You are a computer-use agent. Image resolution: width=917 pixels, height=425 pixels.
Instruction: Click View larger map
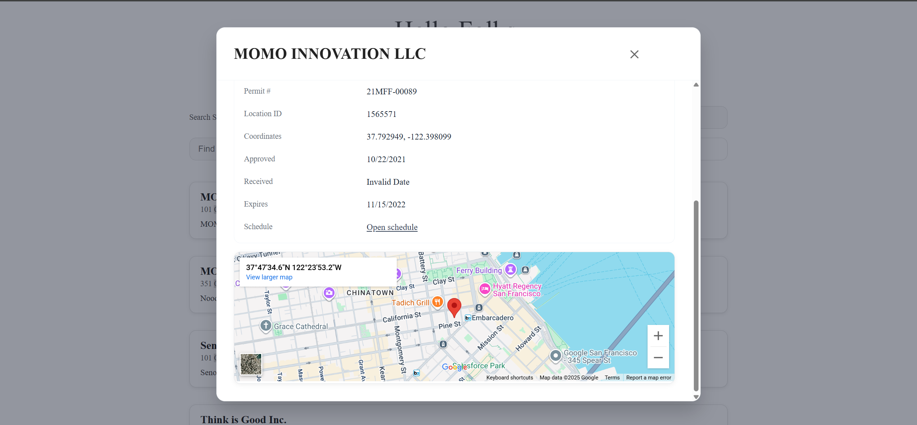point(269,277)
